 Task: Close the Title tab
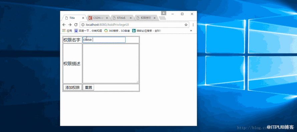pos(83,18)
